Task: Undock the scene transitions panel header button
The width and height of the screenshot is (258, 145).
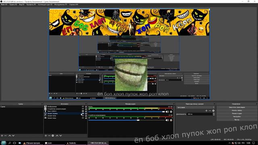Action: click(214, 104)
